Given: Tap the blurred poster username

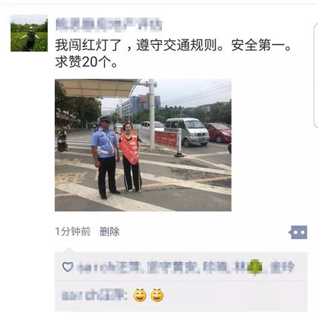Looking at the screenshot, I should click(x=109, y=24).
